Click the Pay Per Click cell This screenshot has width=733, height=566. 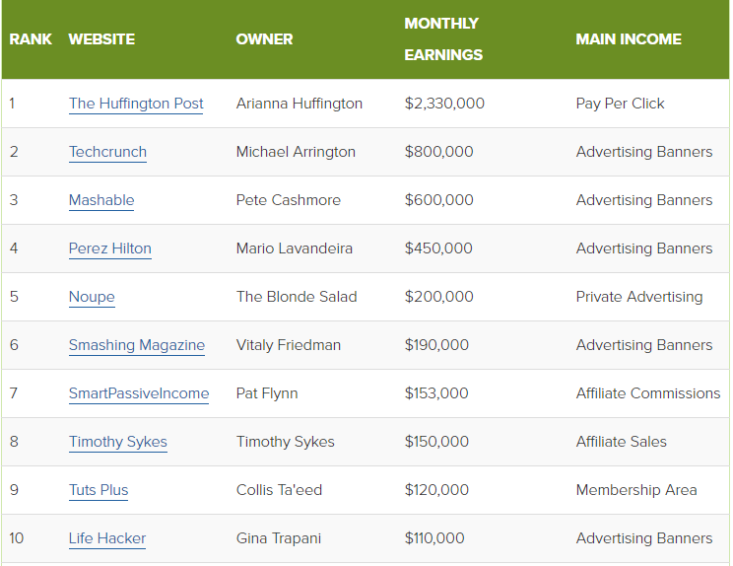620,104
